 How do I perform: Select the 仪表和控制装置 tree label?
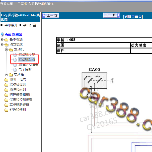21,100
